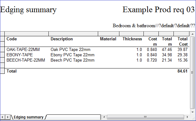Select the OAK-TAPE-22MM code cell
This screenshot has height=121, width=196.
23,49
